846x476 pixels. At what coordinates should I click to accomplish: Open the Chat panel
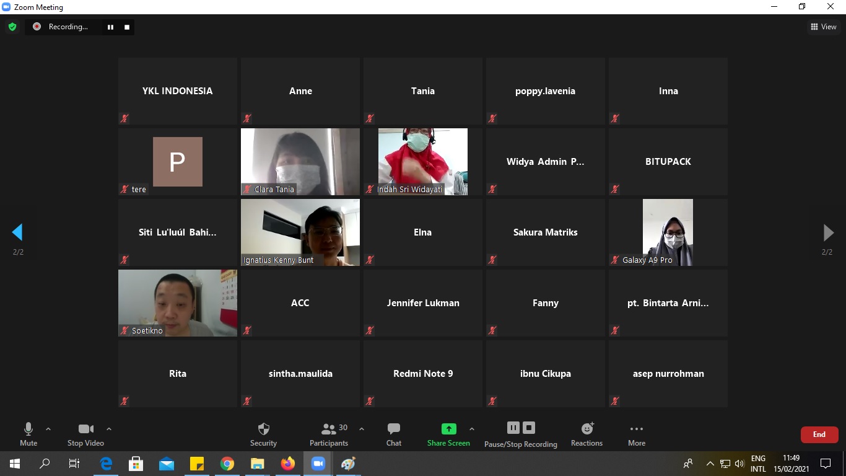tap(394, 429)
